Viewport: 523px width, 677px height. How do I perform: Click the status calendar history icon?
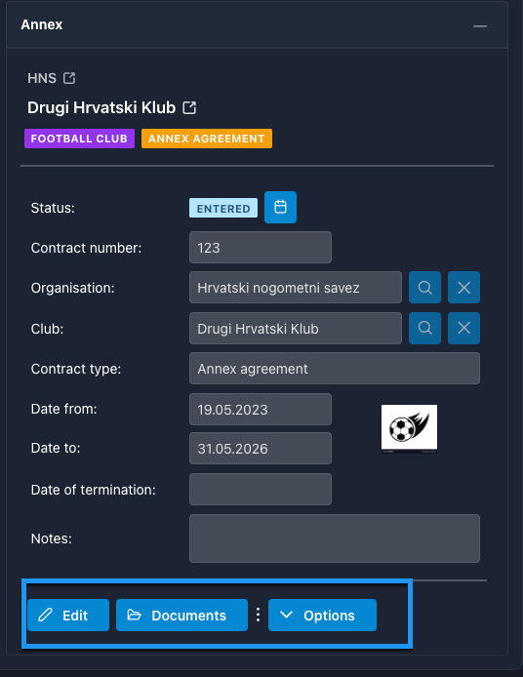tap(280, 207)
